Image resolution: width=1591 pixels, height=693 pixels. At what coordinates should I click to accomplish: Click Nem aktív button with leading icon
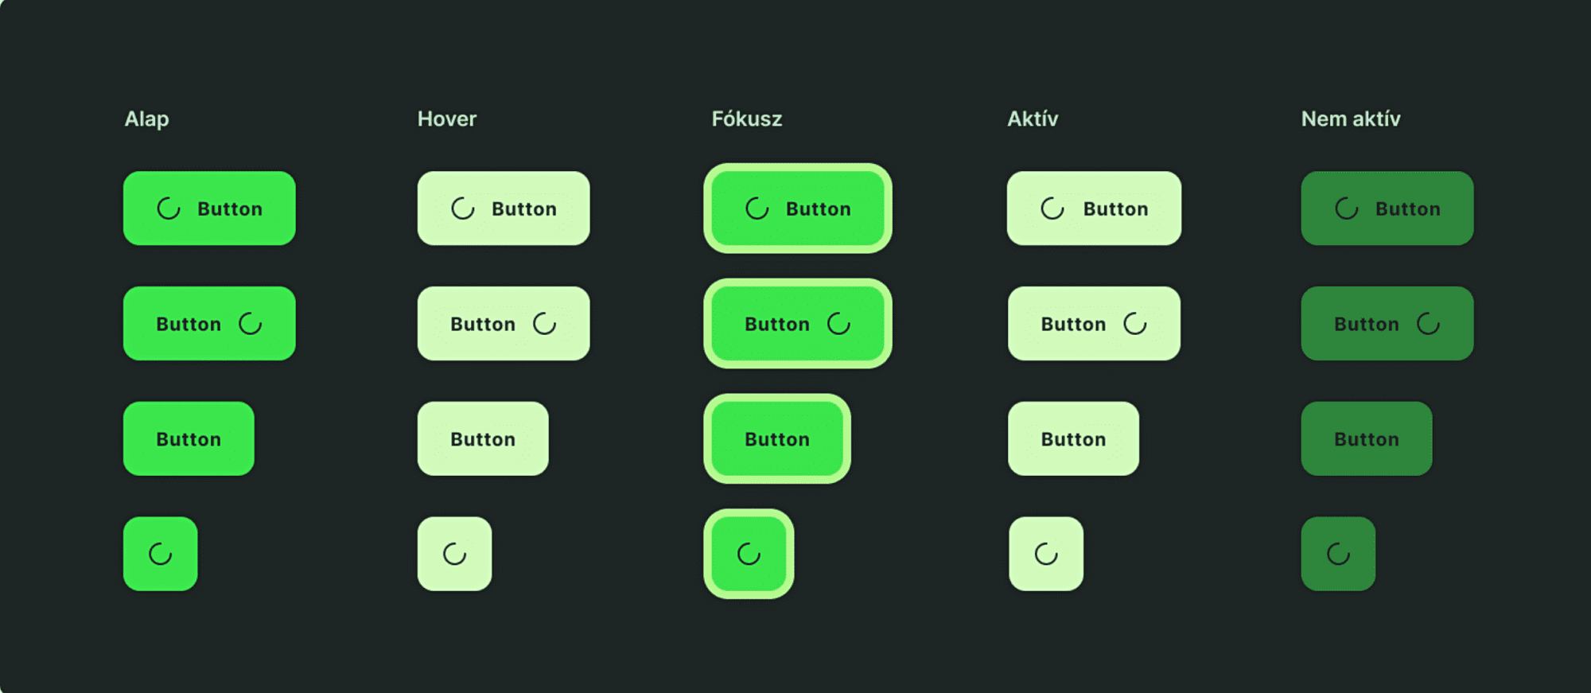click(1387, 208)
